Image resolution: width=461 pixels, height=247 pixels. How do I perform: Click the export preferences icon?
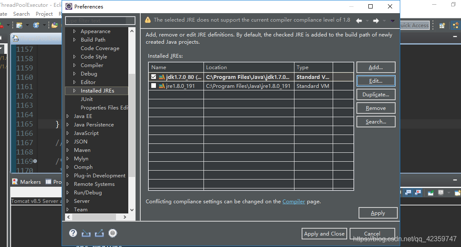click(99, 233)
